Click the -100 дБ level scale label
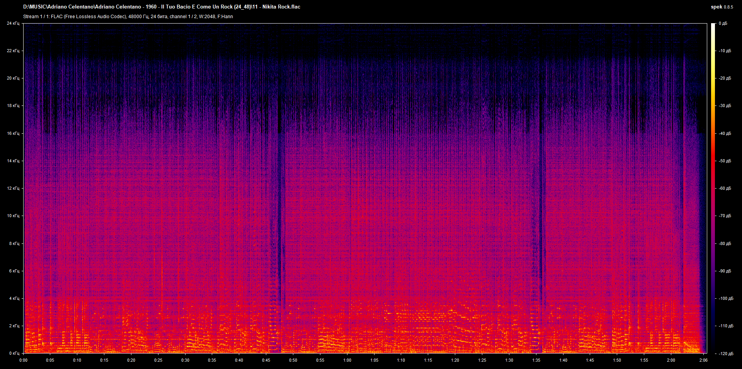Viewport: 742px width, 369px height. (x=726, y=299)
